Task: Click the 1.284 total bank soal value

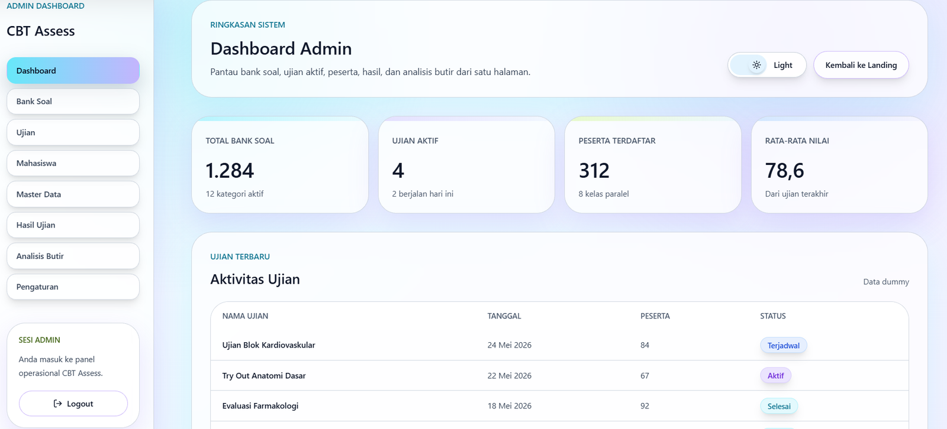Action: [x=230, y=171]
